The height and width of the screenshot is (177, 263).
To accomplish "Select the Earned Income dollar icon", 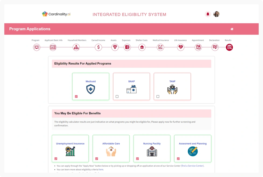I will (x=99, y=47).
